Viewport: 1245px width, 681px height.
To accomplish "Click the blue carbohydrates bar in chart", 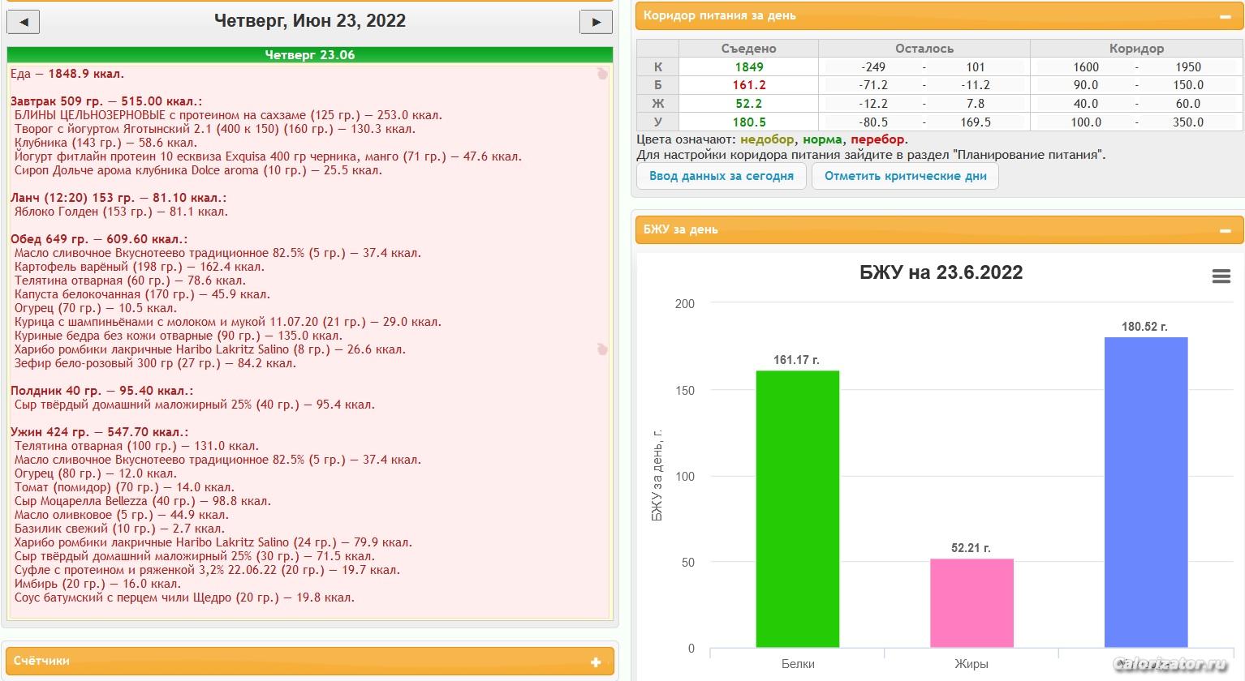I will tap(1145, 493).
